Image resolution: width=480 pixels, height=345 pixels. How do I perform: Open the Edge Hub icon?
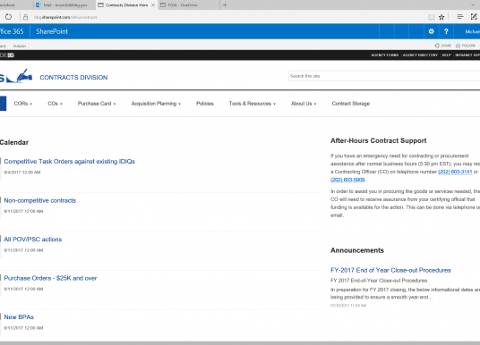[459, 17]
